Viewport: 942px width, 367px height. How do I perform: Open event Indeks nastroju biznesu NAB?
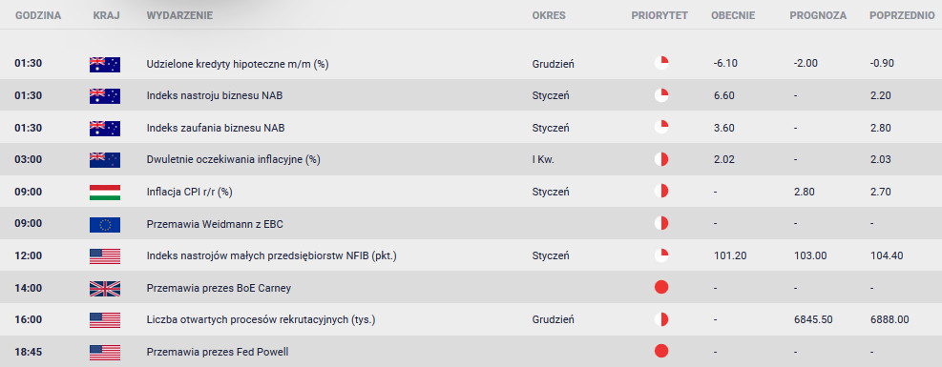pos(215,96)
